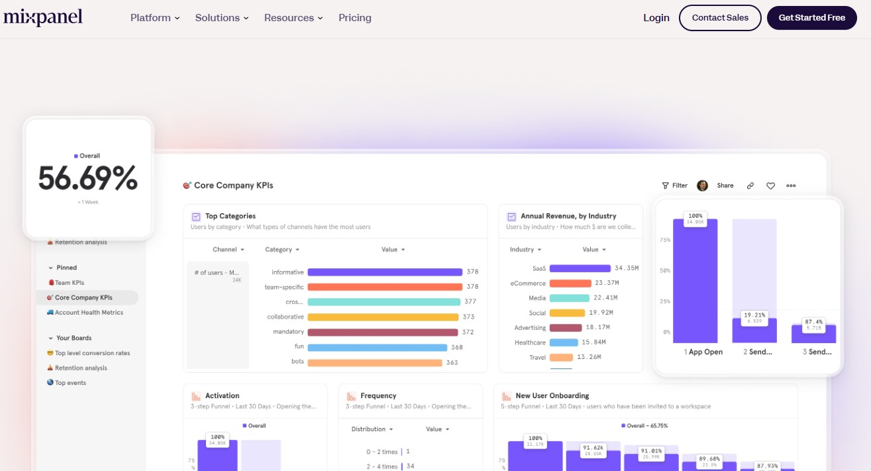
Task: Open the Value dropdown in Top Categories
Action: coord(393,250)
